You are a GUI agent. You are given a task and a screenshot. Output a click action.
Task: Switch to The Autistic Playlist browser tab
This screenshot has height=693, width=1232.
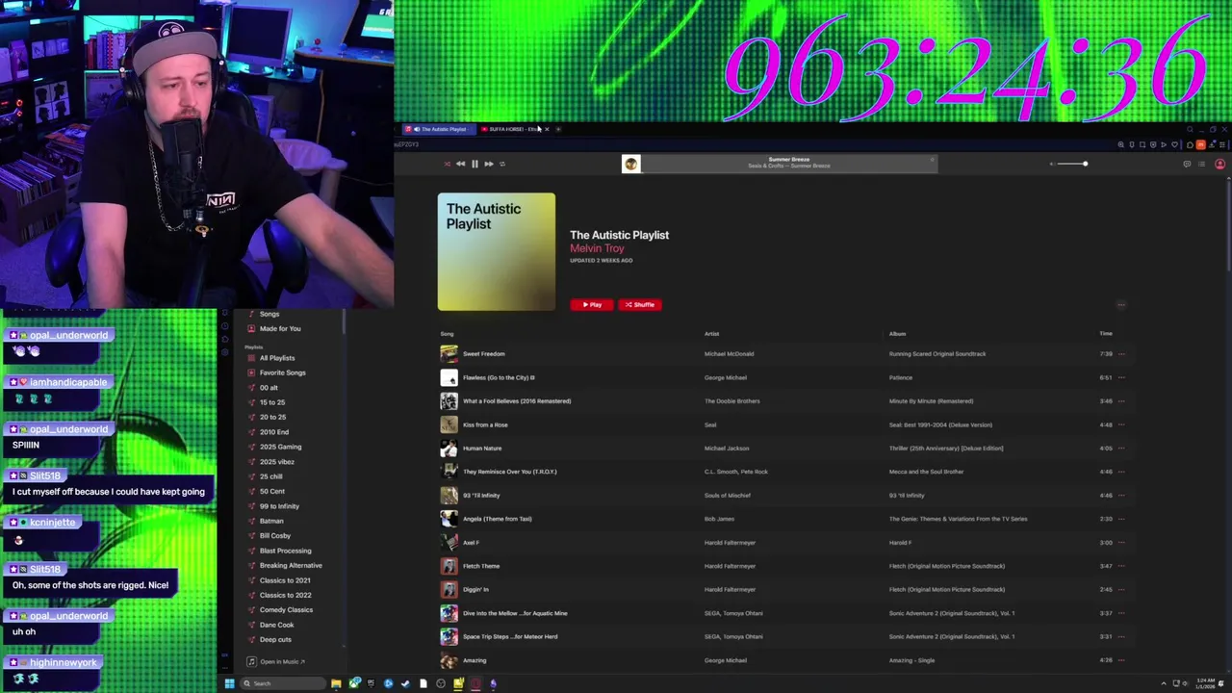439,129
